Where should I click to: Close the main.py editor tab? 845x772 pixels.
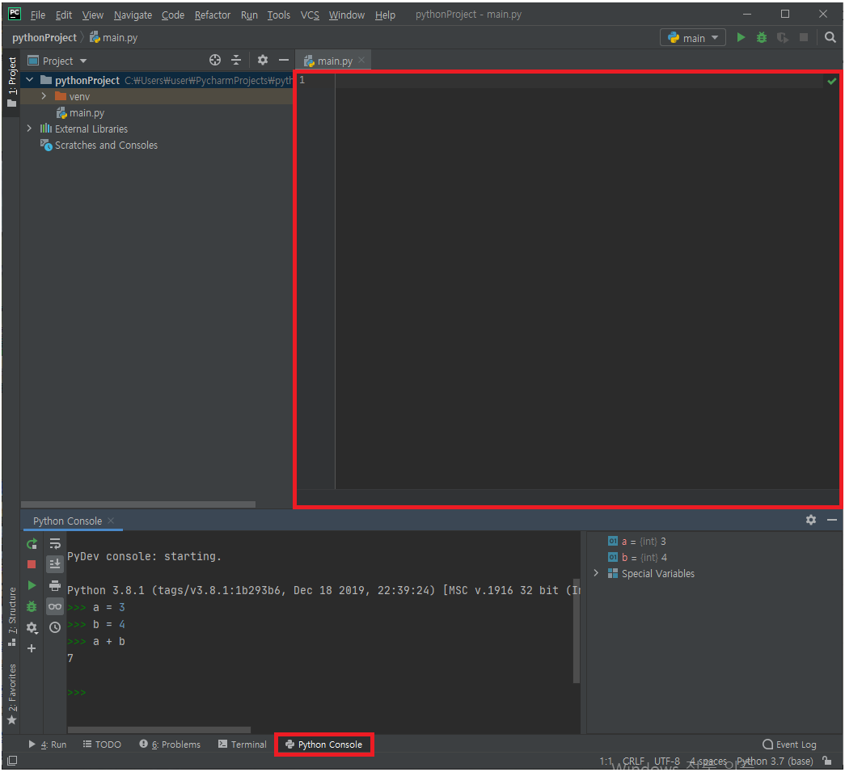click(x=361, y=61)
